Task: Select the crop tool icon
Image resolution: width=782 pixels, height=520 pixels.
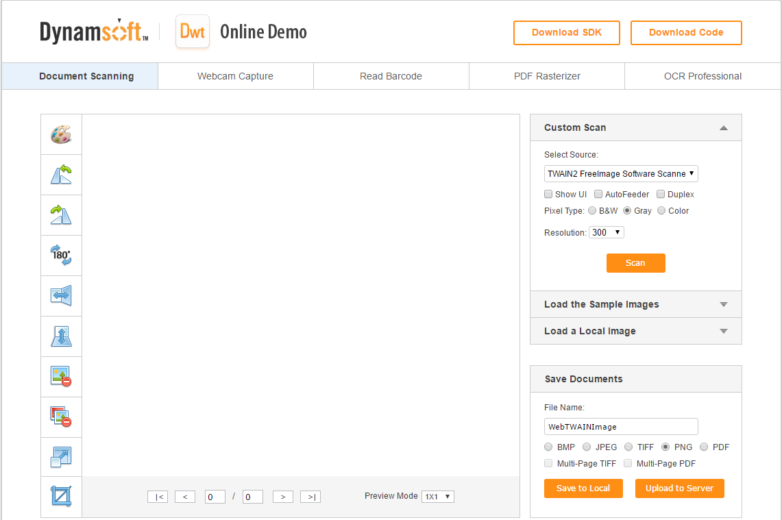Action: point(61,496)
